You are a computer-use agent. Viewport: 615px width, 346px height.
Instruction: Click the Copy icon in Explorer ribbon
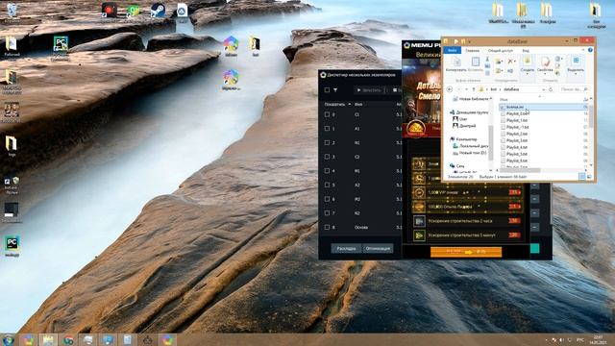pyautogui.click(x=456, y=62)
